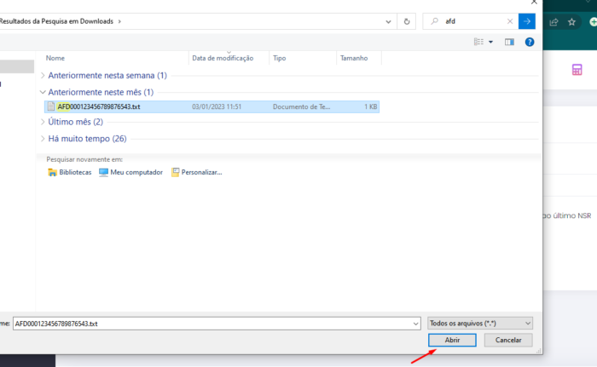The height and width of the screenshot is (367, 597).
Task: Click the Cancelar button
Action: tap(508, 340)
